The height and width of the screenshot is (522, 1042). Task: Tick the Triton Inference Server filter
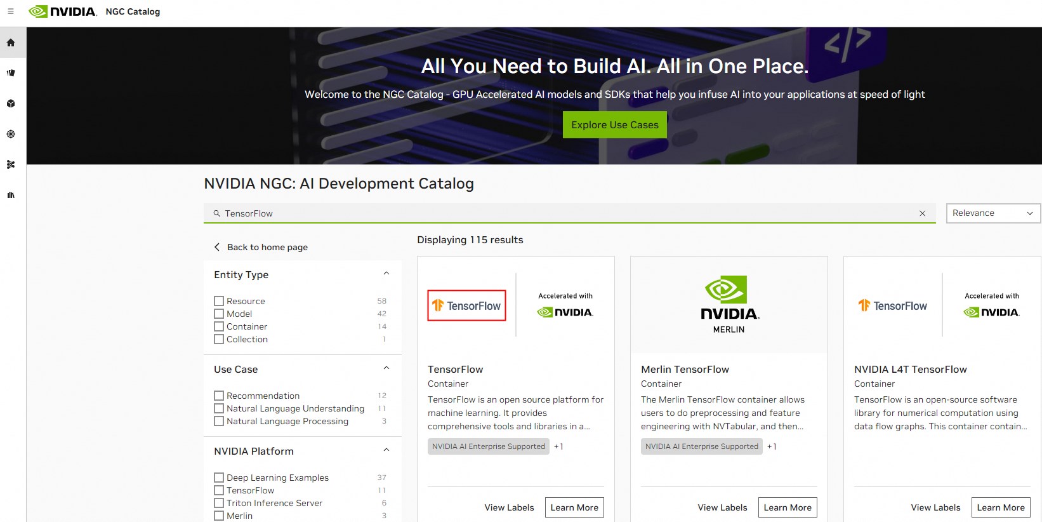(x=219, y=503)
